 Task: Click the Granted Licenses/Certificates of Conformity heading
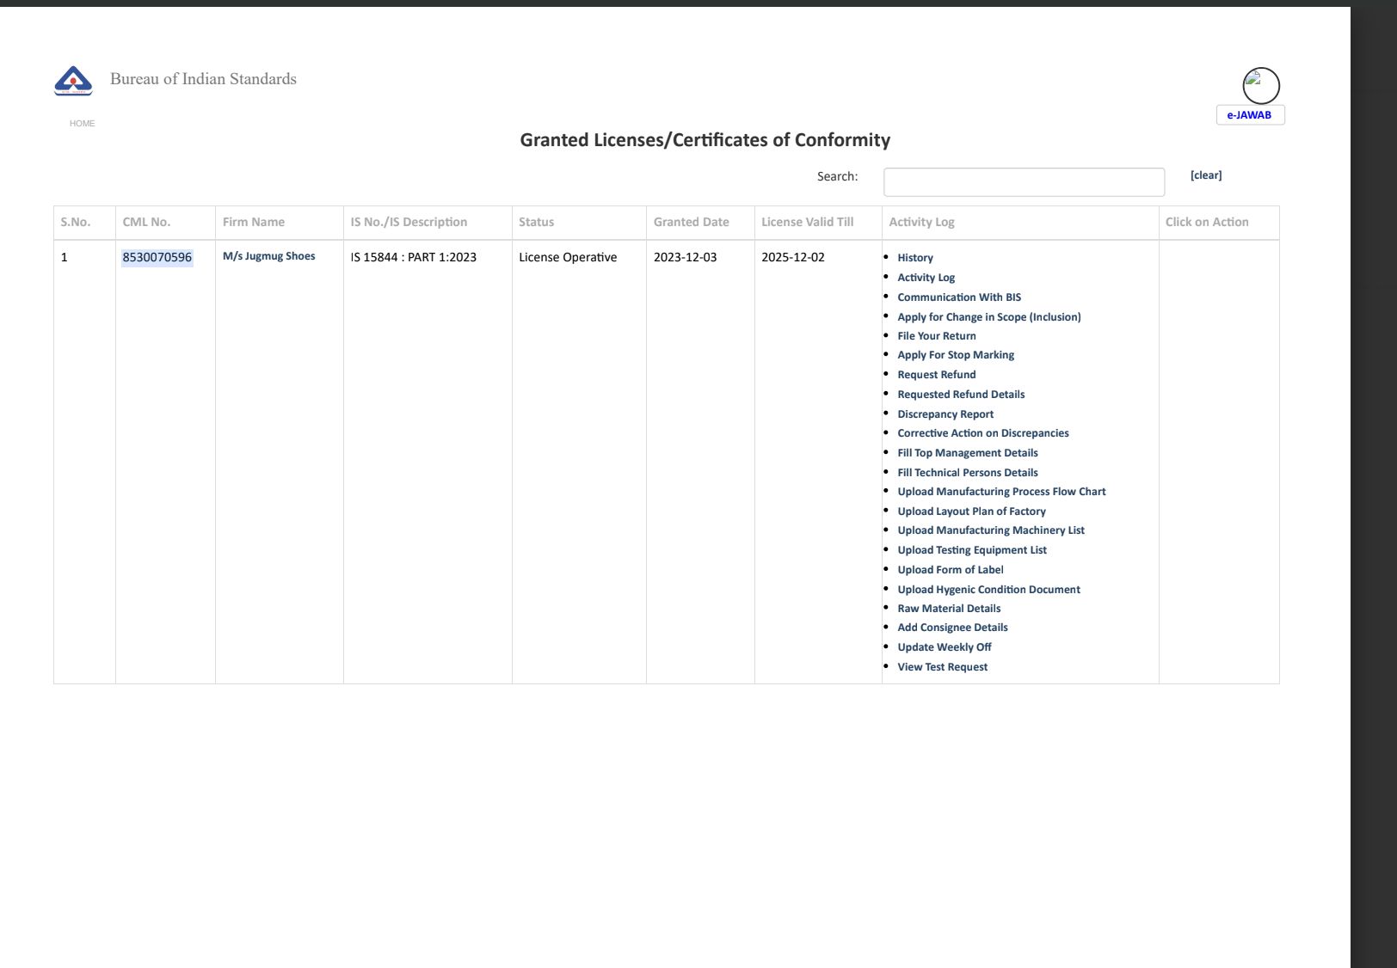point(705,140)
